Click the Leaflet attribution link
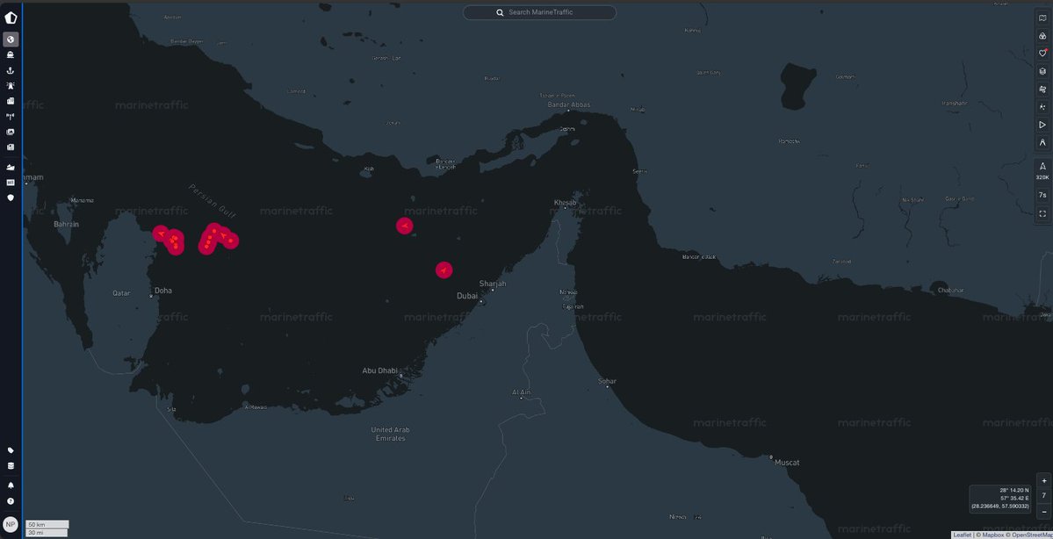The width and height of the screenshot is (1053, 539). tap(962, 535)
